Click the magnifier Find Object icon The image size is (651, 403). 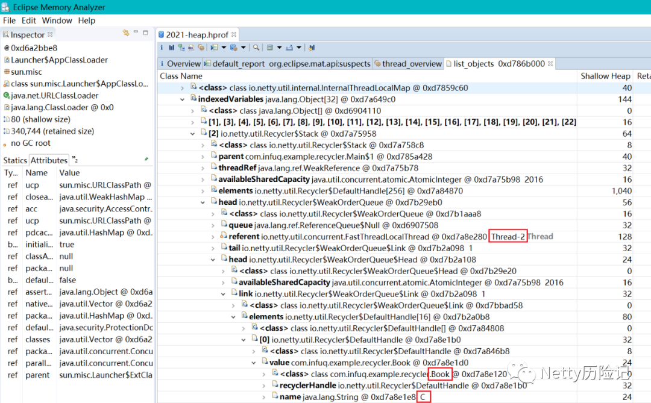[x=256, y=48]
